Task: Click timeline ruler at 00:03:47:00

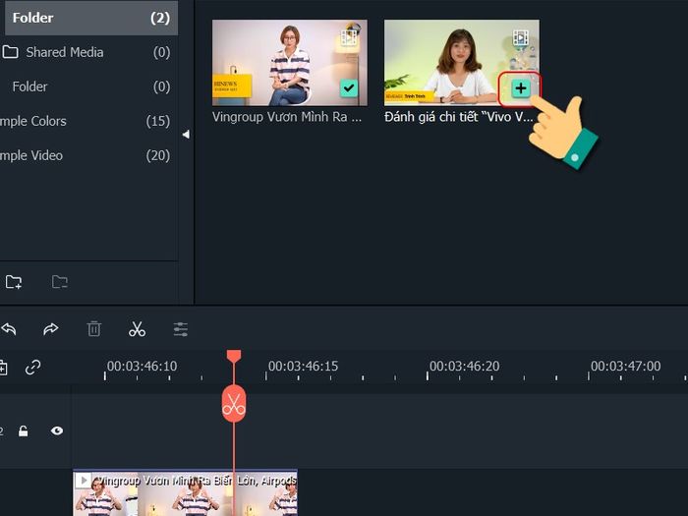Action: [x=625, y=366]
